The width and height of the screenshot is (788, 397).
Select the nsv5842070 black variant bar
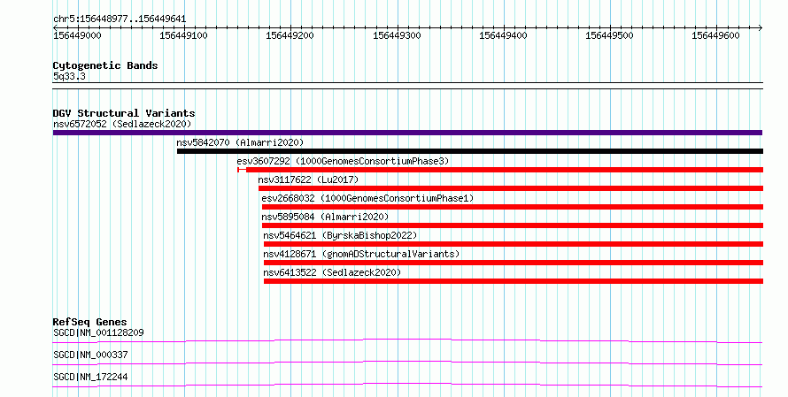(470, 151)
